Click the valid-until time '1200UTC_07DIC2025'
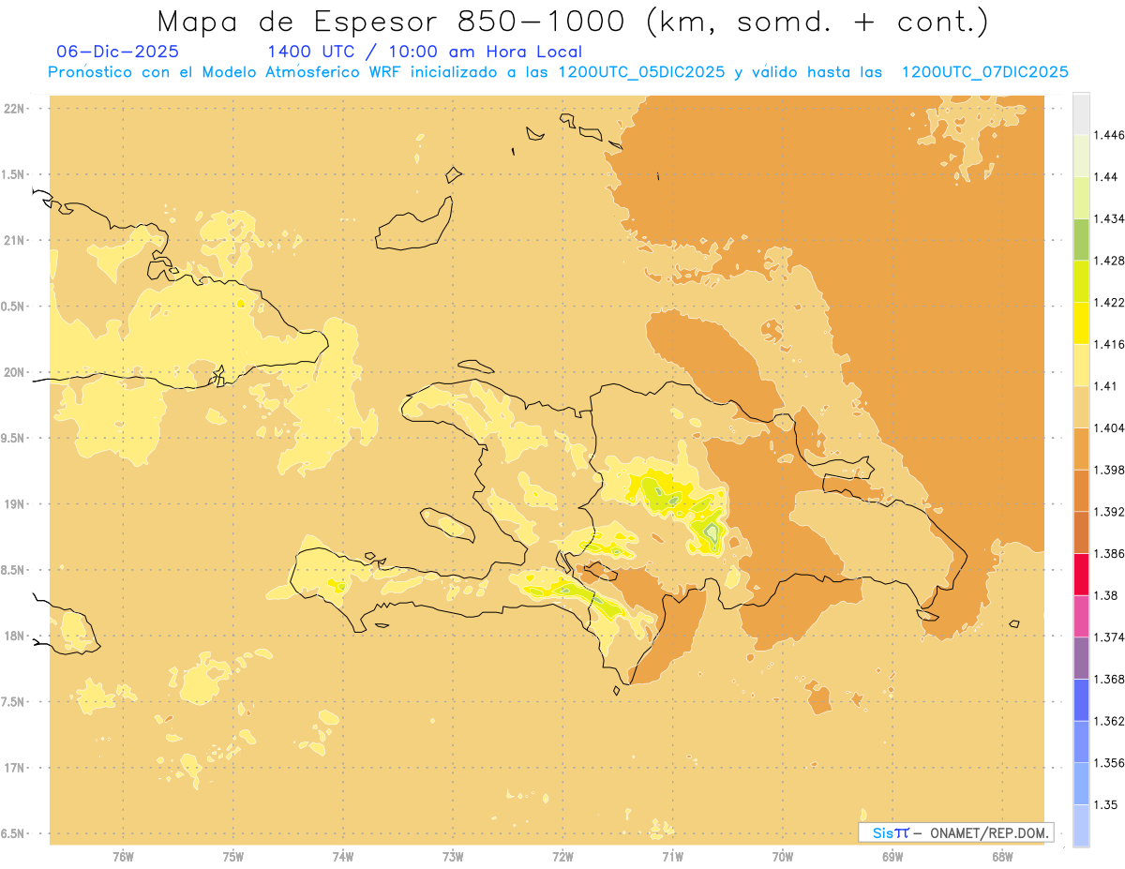 click(984, 72)
